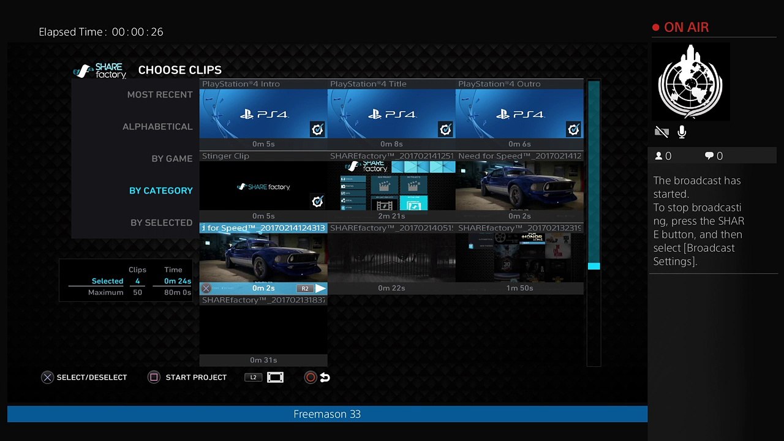Click the back arrow icon
This screenshot has height=441, width=784.
[x=325, y=377]
